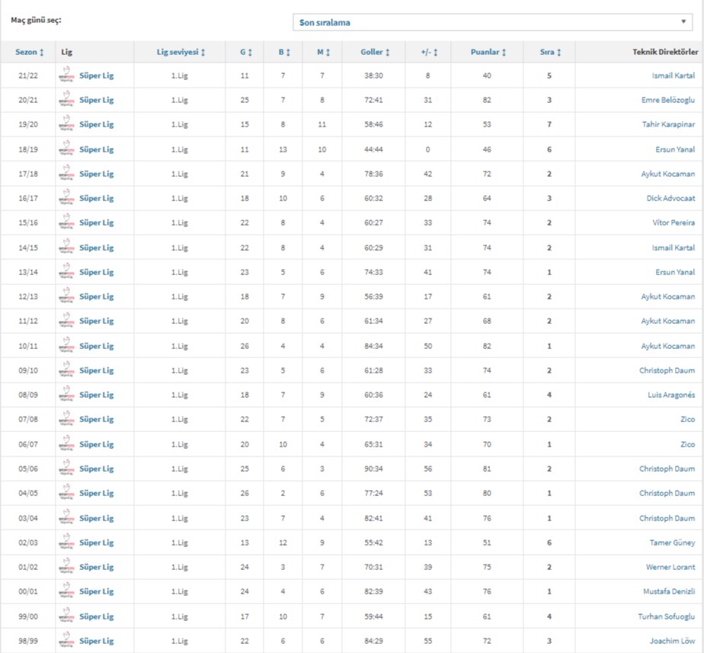Open coach Tahir Karapinar profile
This screenshot has height=653, width=704.
click(668, 124)
